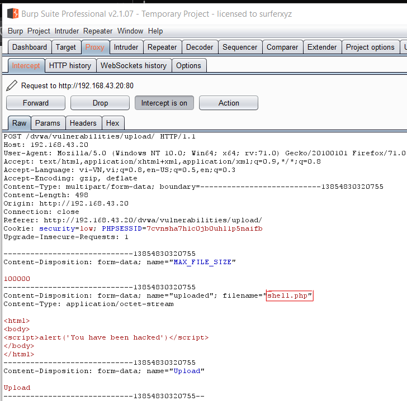Select the Proxy tab
The image size is (407, 401).
[95, 47]
